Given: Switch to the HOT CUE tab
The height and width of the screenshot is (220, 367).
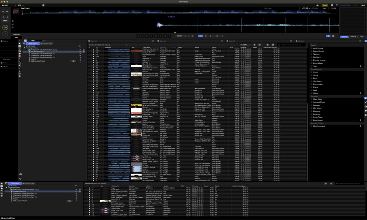Looking at the screenshot, I should click(x=353, y=37).
